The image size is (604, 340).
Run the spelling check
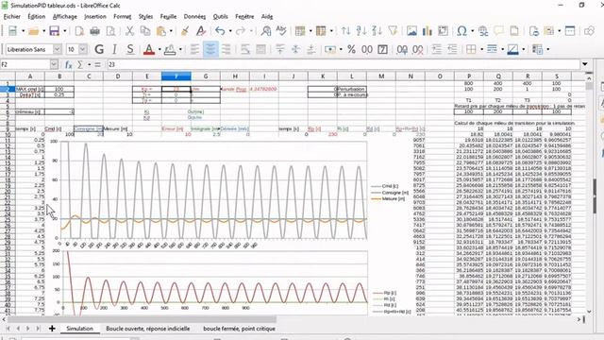(x=281, y=31)
